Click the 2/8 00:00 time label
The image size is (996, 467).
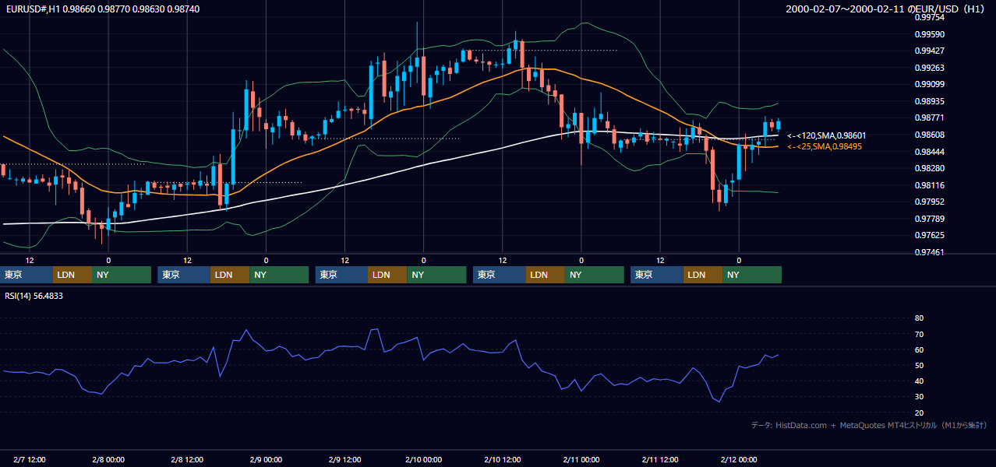click(x=108, y=460)
